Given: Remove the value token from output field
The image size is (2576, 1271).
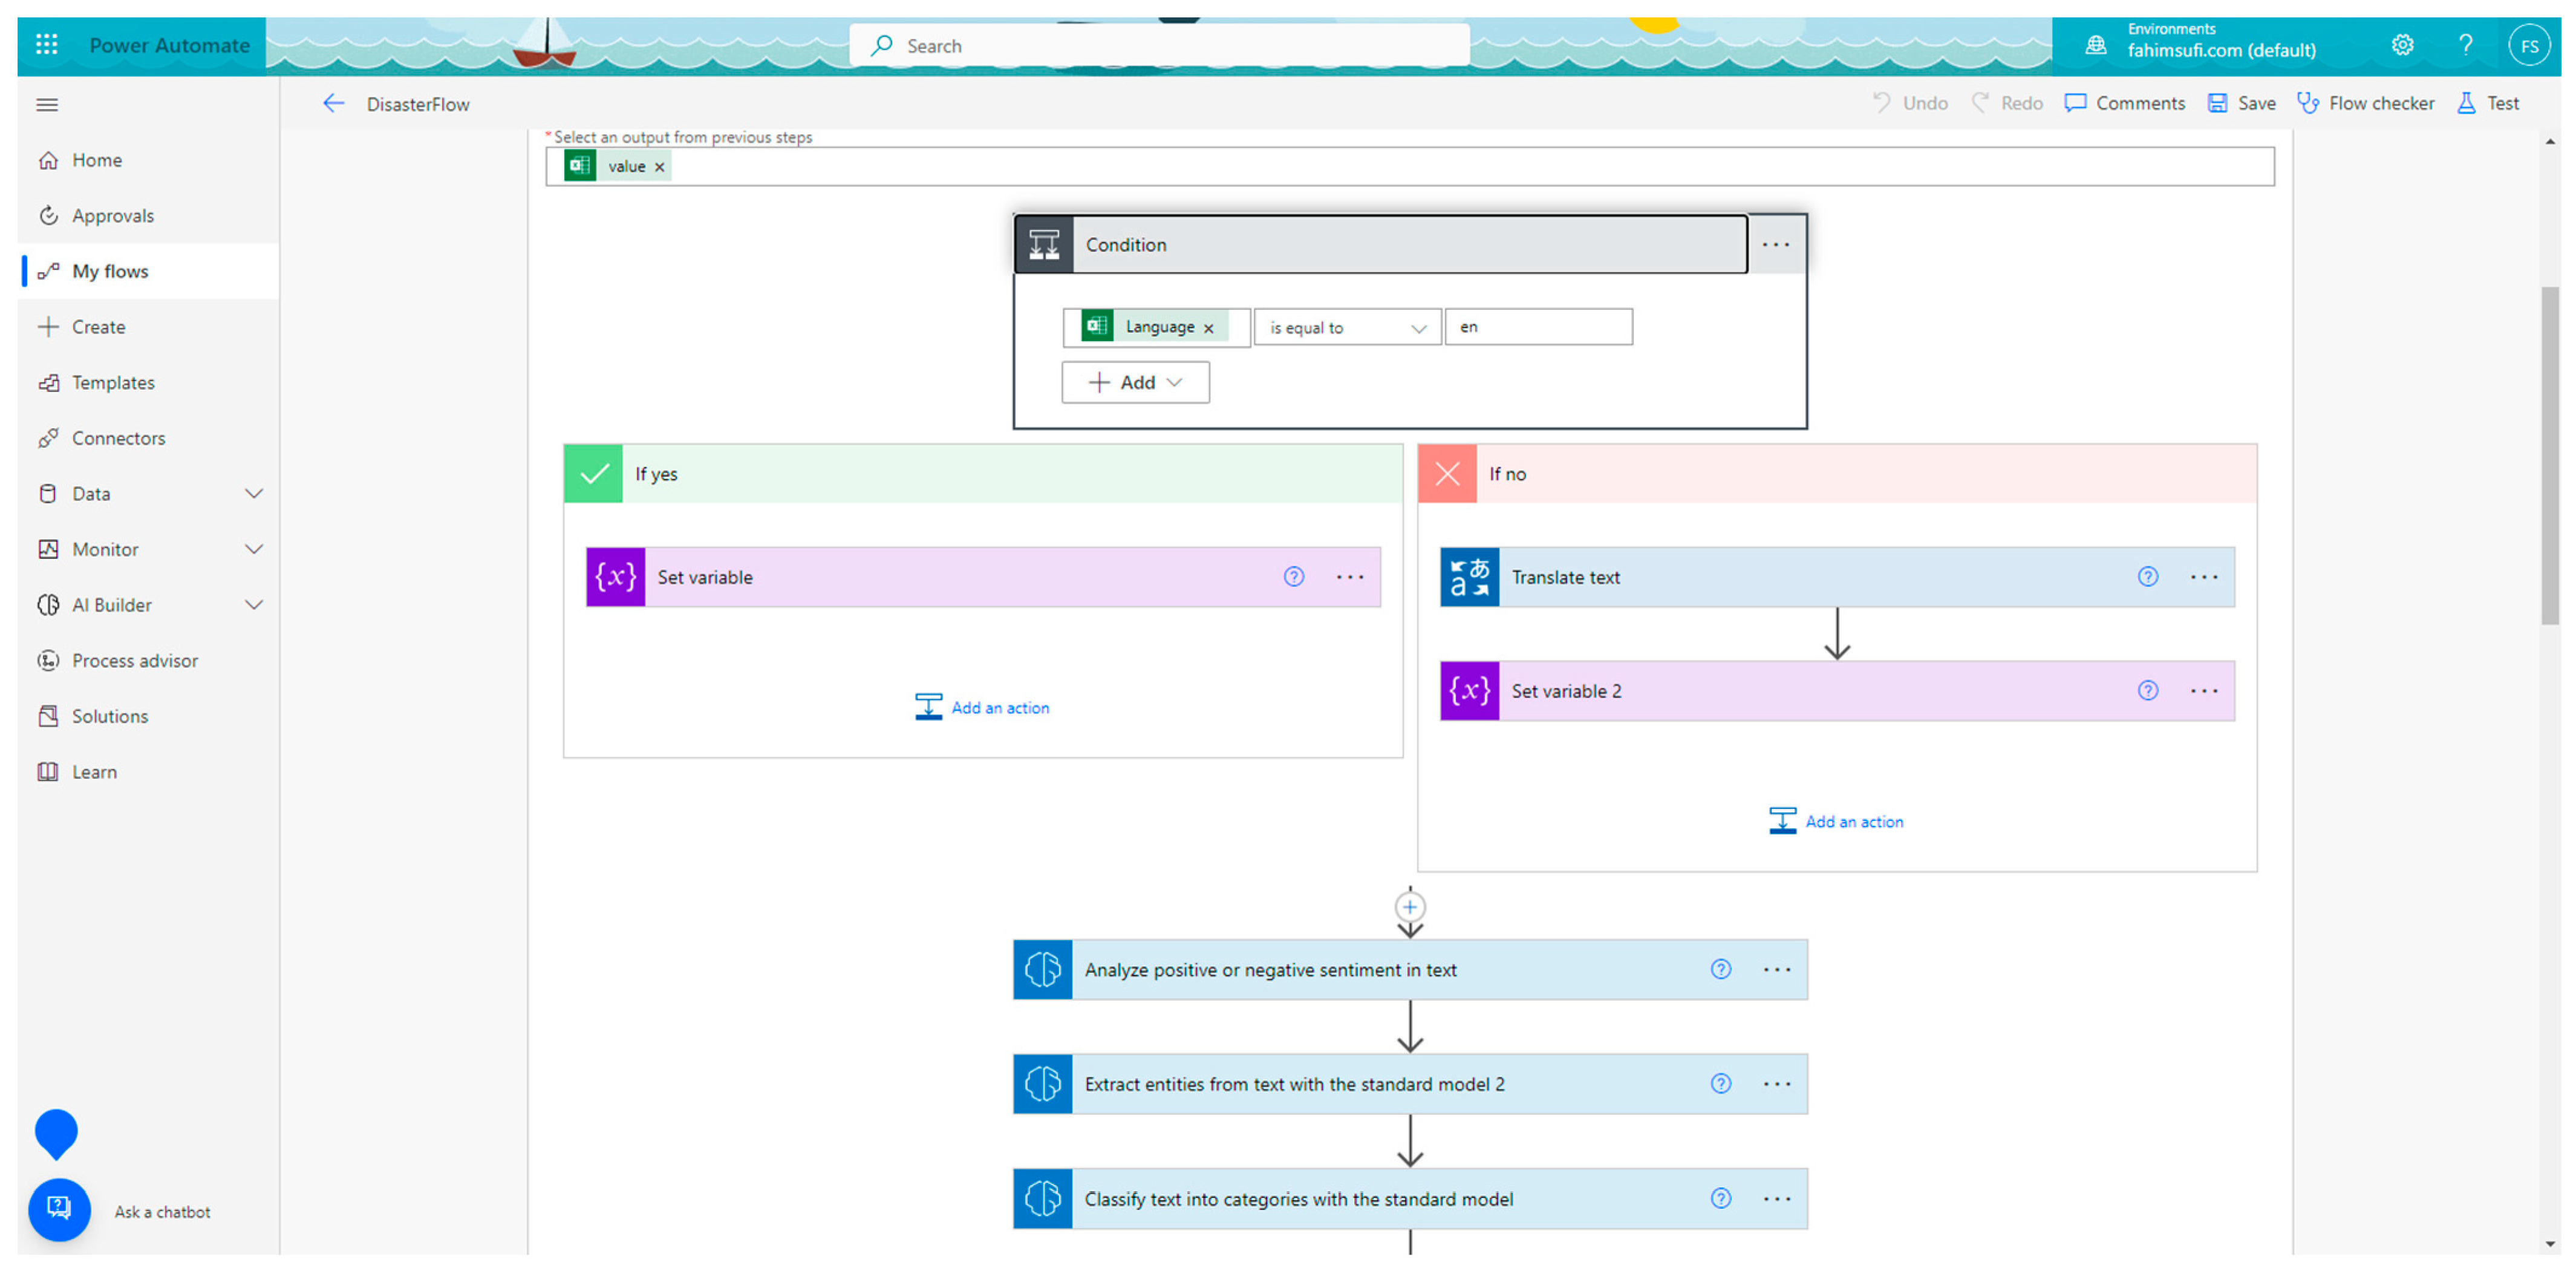Looking at the screenshot, I should coord(659,167).
